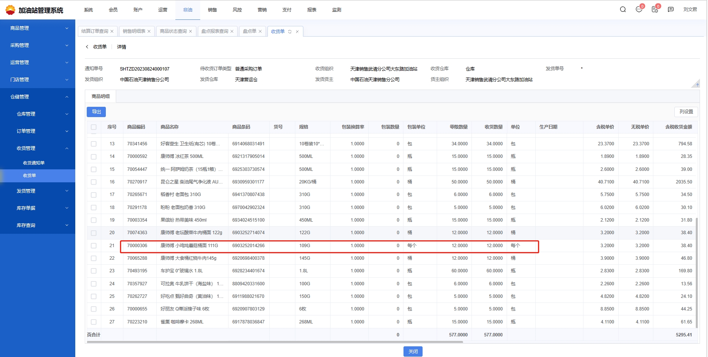Check the checkbox for row 21
The width and height of the screenshot is (708, 357).
point(94,246)
